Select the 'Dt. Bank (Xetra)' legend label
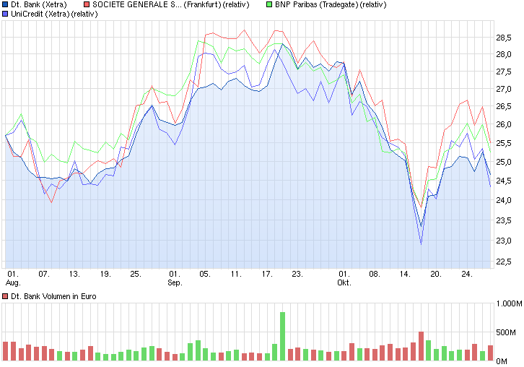This screenshot has height=367, width=524. pos(39,4)
